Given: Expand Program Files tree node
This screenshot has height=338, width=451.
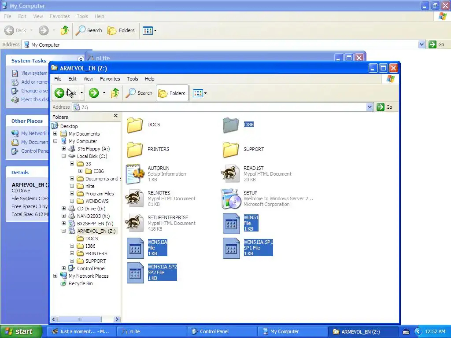Looking at the screenshot, I should click(72, 194).
